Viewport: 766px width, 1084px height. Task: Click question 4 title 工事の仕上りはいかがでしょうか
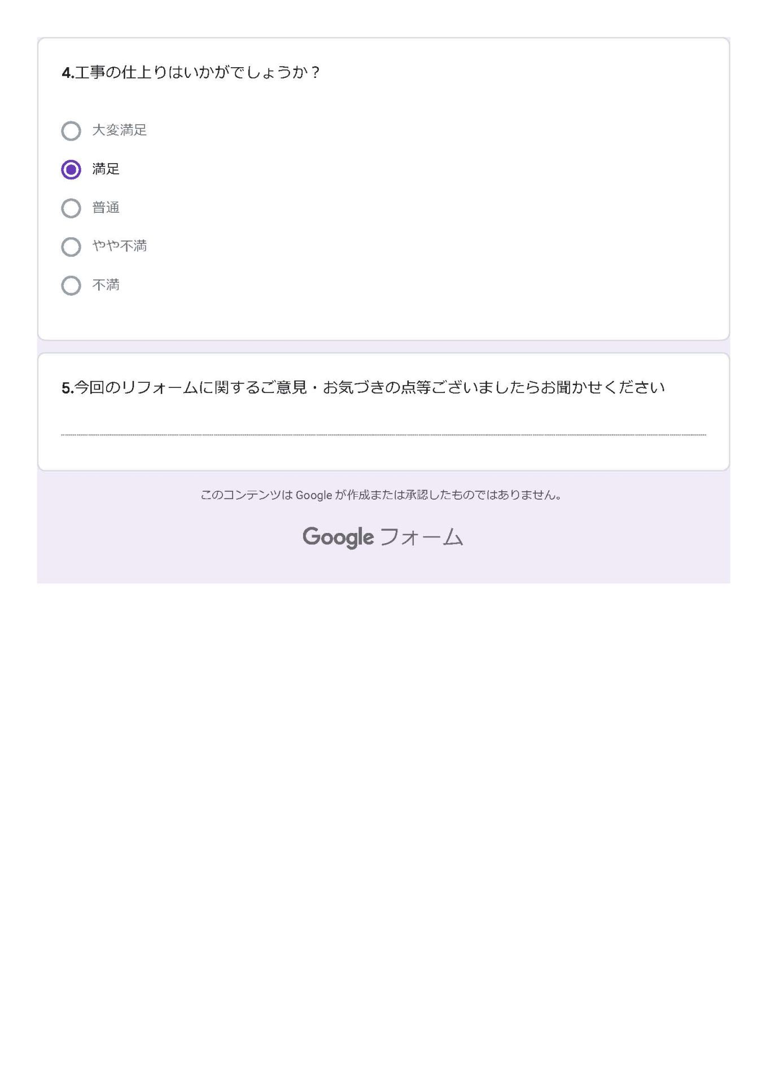click(191, 72)
